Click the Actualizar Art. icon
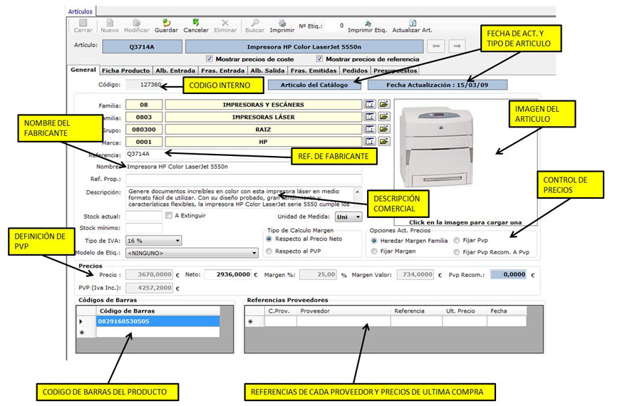The width and height of the screenshot is (620, 406). 412,23
